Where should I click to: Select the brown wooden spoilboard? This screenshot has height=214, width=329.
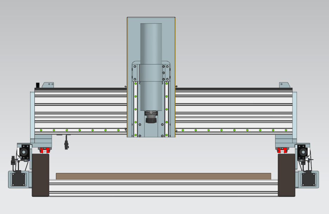[163, 176]
